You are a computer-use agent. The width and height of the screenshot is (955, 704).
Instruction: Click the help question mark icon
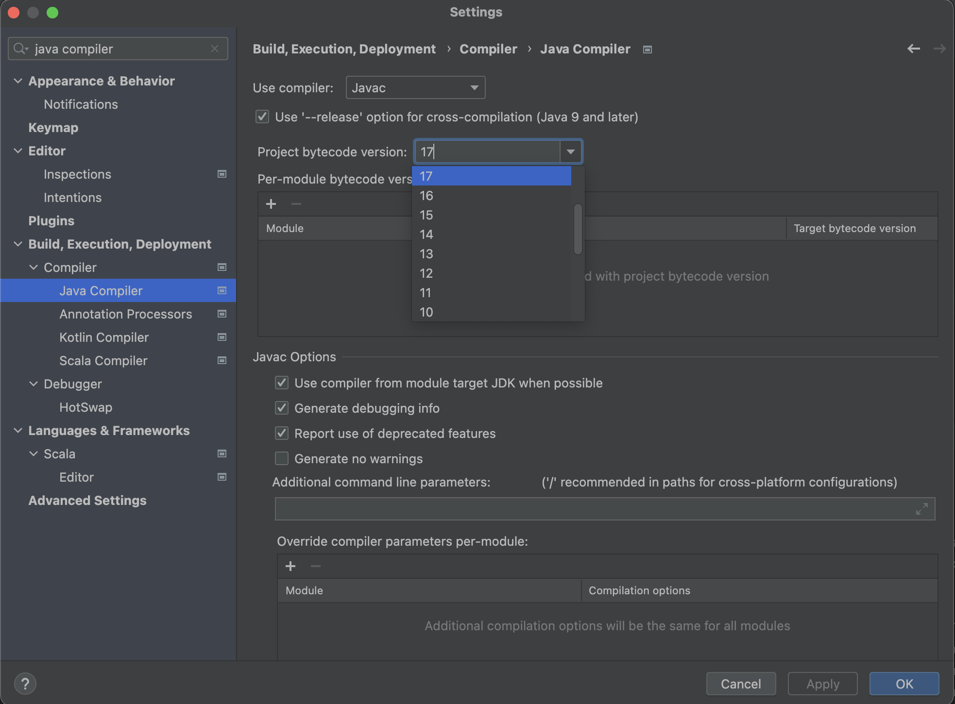pyautogui.click(x=25, y=684)
